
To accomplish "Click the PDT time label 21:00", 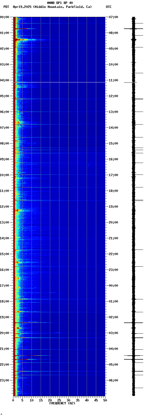I will [x=4, y=349].
